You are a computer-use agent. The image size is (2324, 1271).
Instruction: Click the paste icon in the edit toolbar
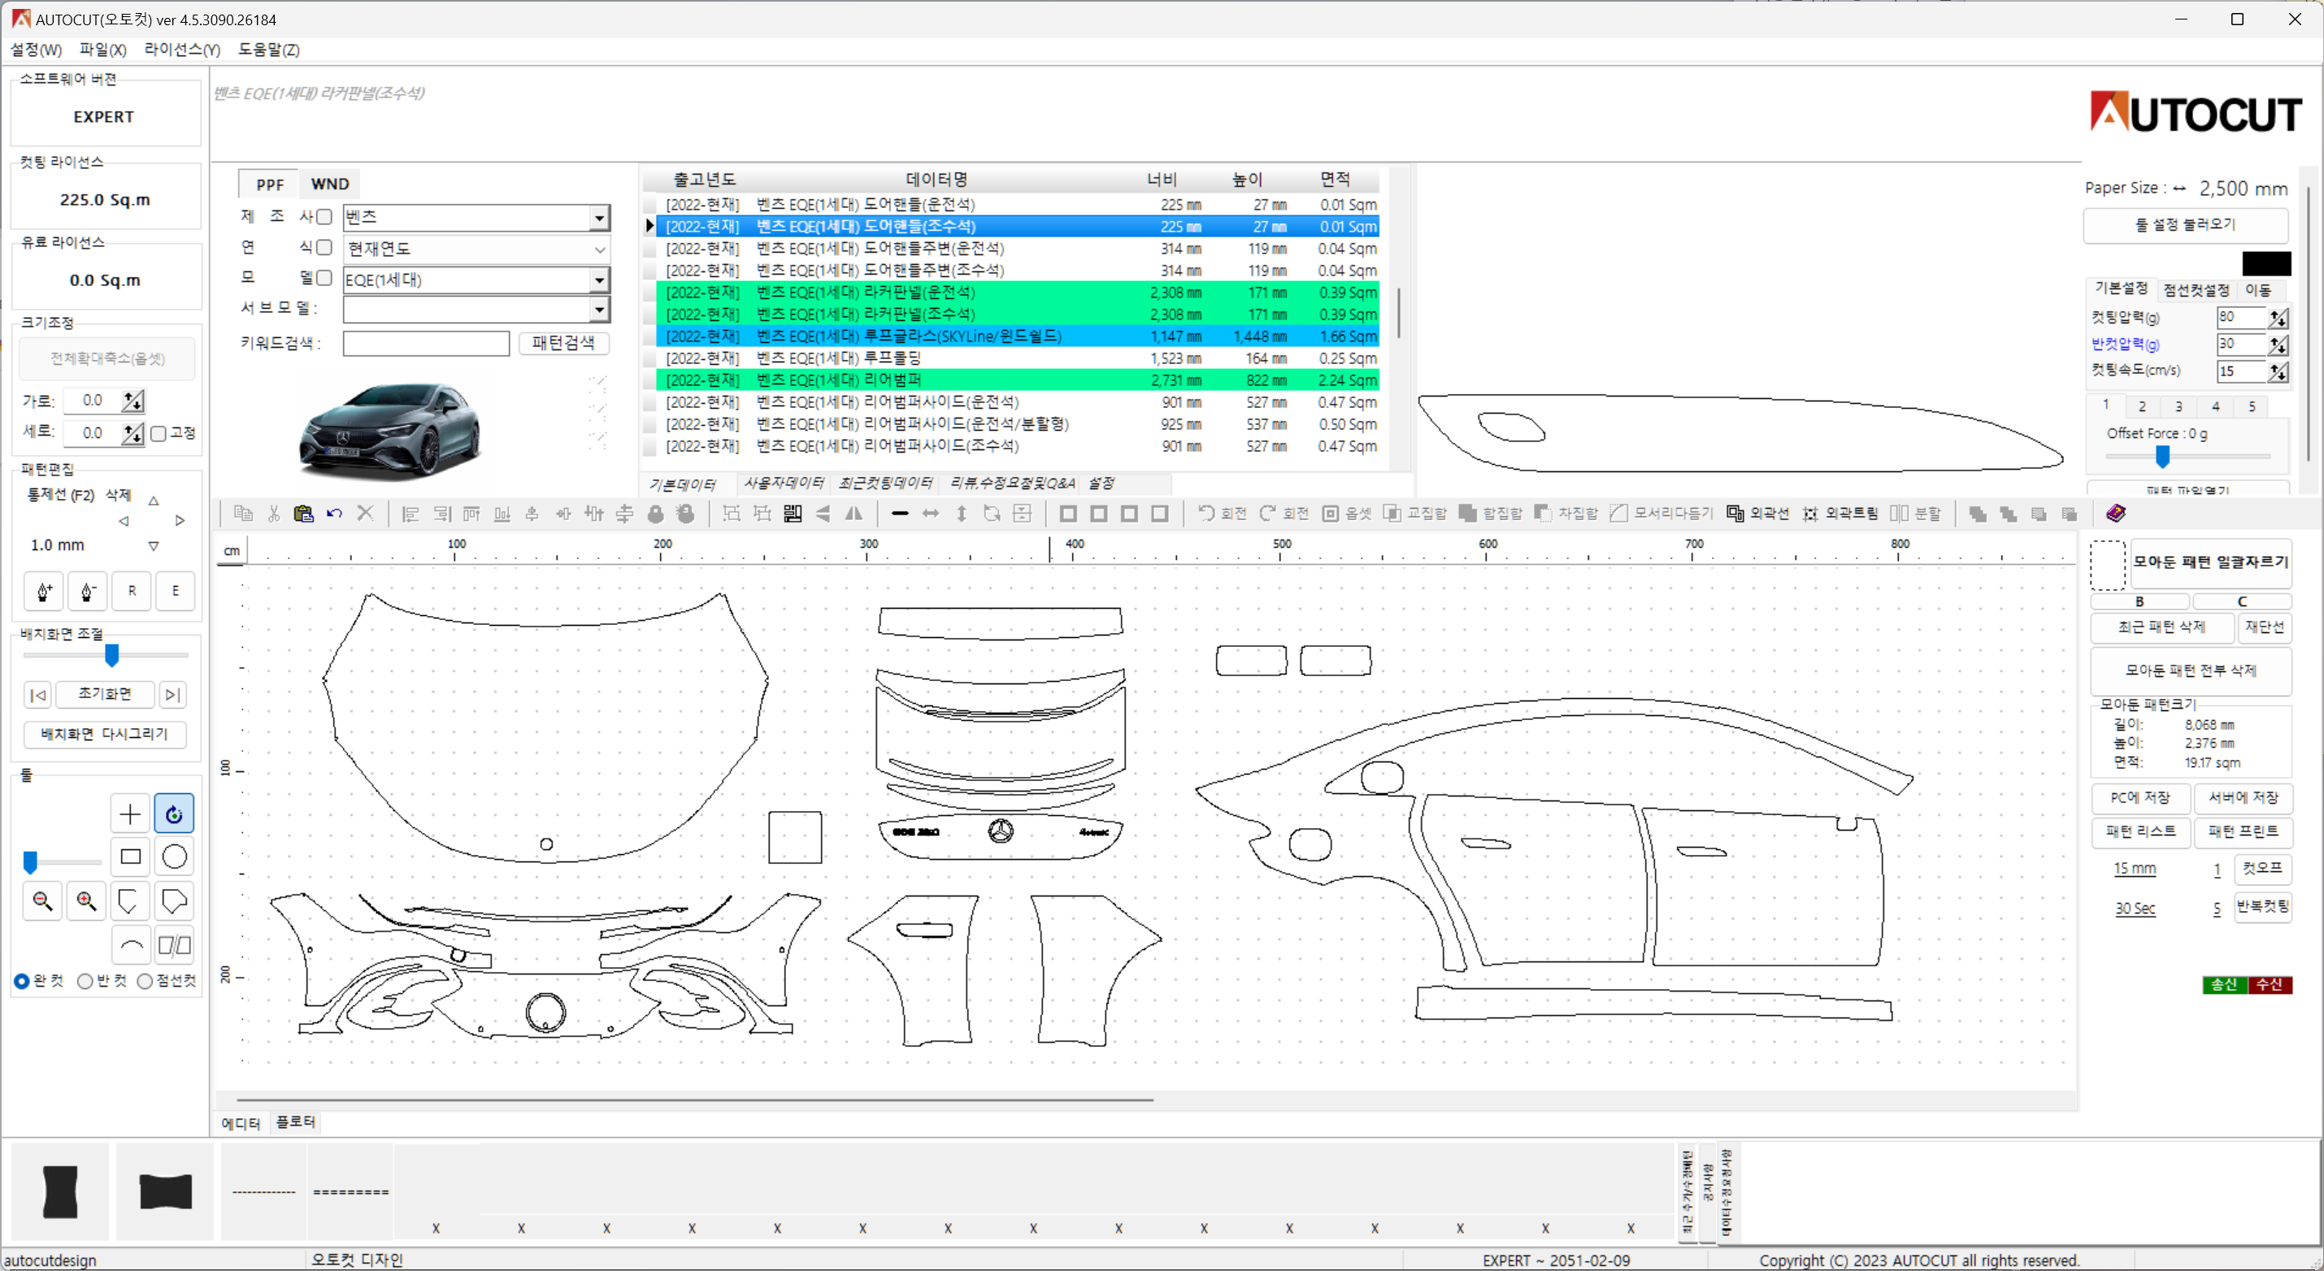point(304,514)
